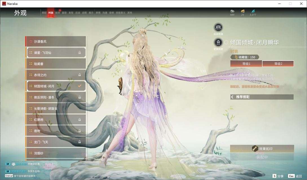
Task: Open the 展示 tab
Action: 91,13
